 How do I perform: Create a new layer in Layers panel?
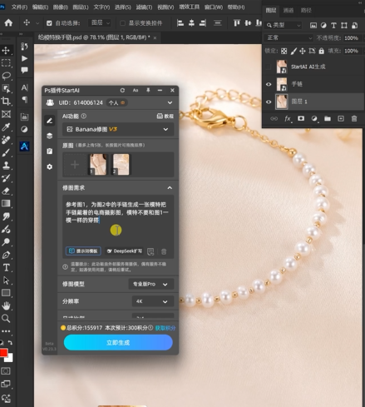click(x=341, y=119)
